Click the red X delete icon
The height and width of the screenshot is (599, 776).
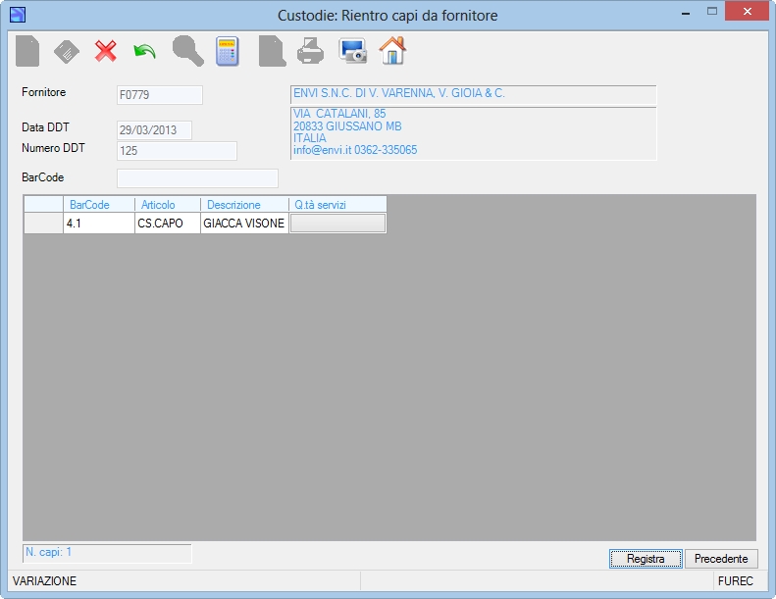pyautogui.click(x=105, y=51)
